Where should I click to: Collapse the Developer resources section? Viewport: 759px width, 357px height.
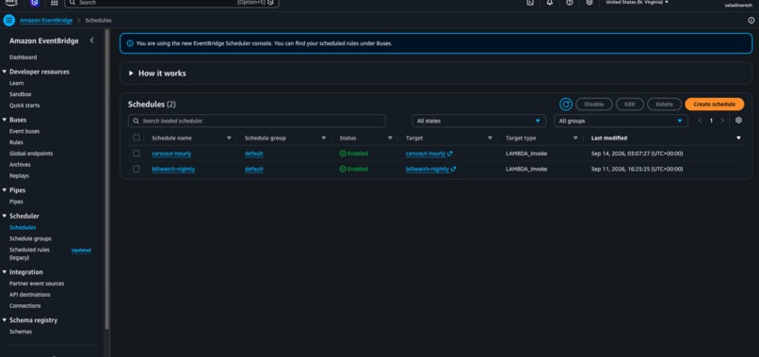click(5, 72)
